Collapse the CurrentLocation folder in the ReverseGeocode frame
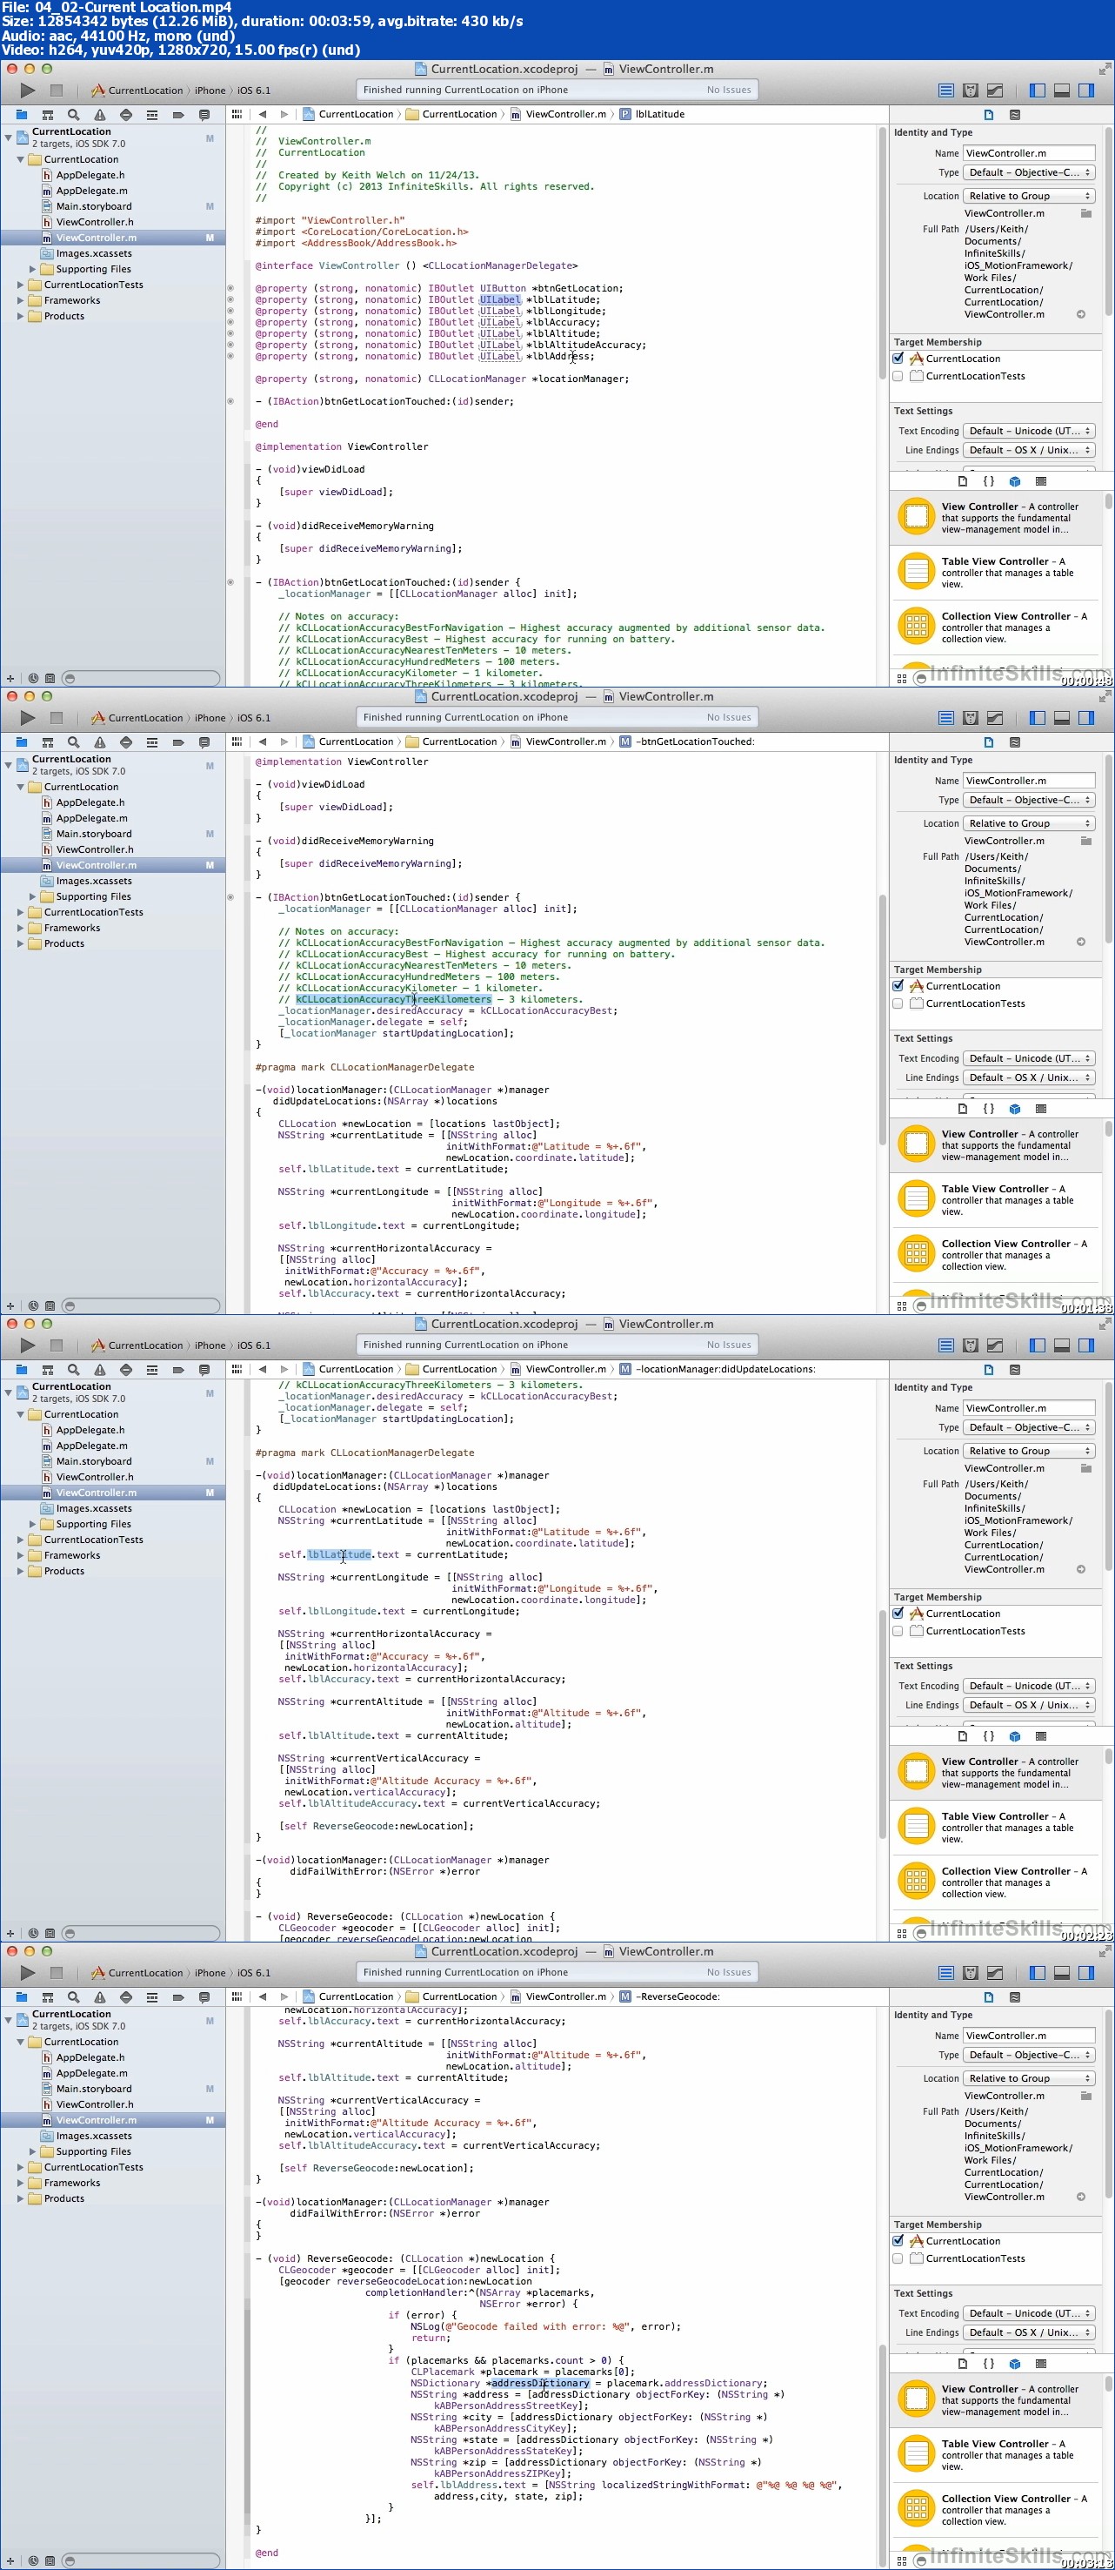Image resolution: width=1115 pixels, height=2570 pixels. pyautogui.click(x=20, y=2043)
